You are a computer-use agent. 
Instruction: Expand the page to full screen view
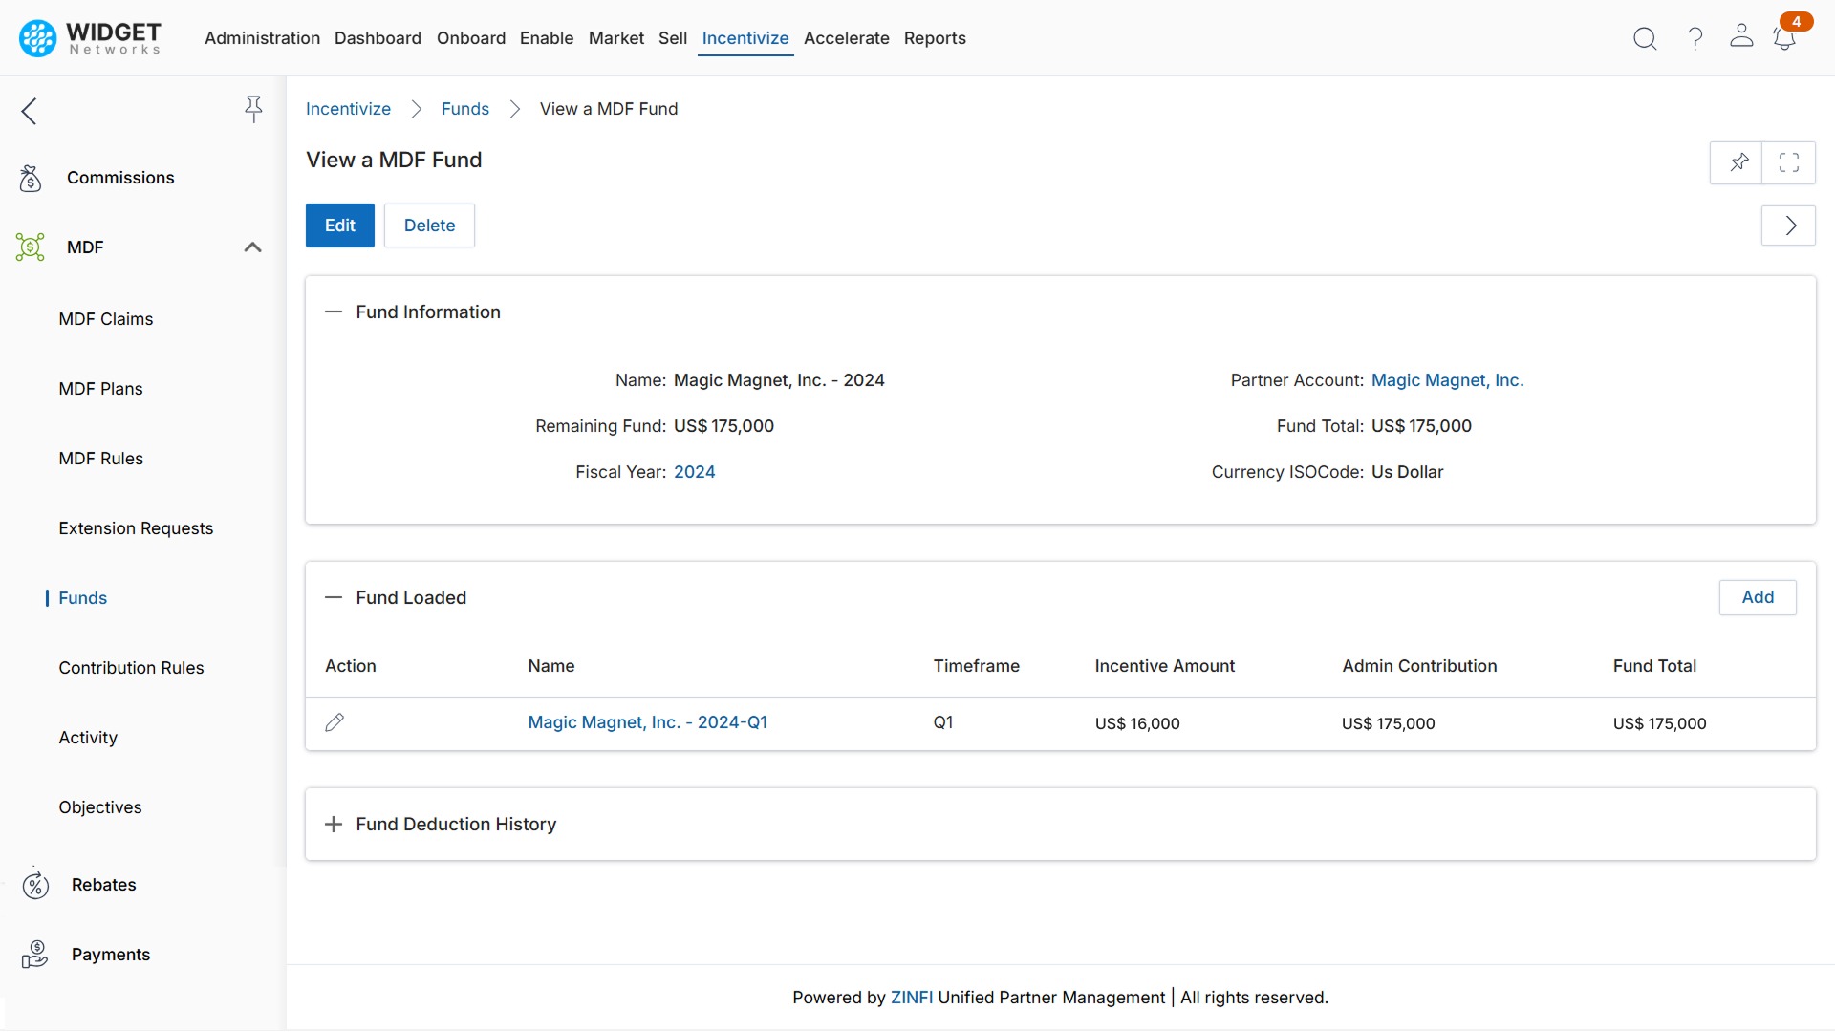click(1789, 162)
